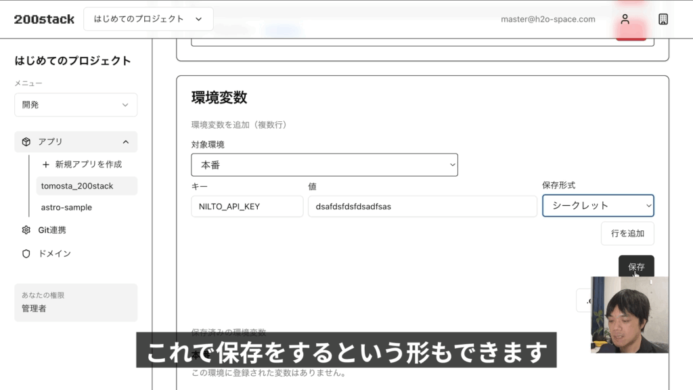Click the Git連携 gear icon
Viewport: 693px width, 390px height.
tap(26, 230)
